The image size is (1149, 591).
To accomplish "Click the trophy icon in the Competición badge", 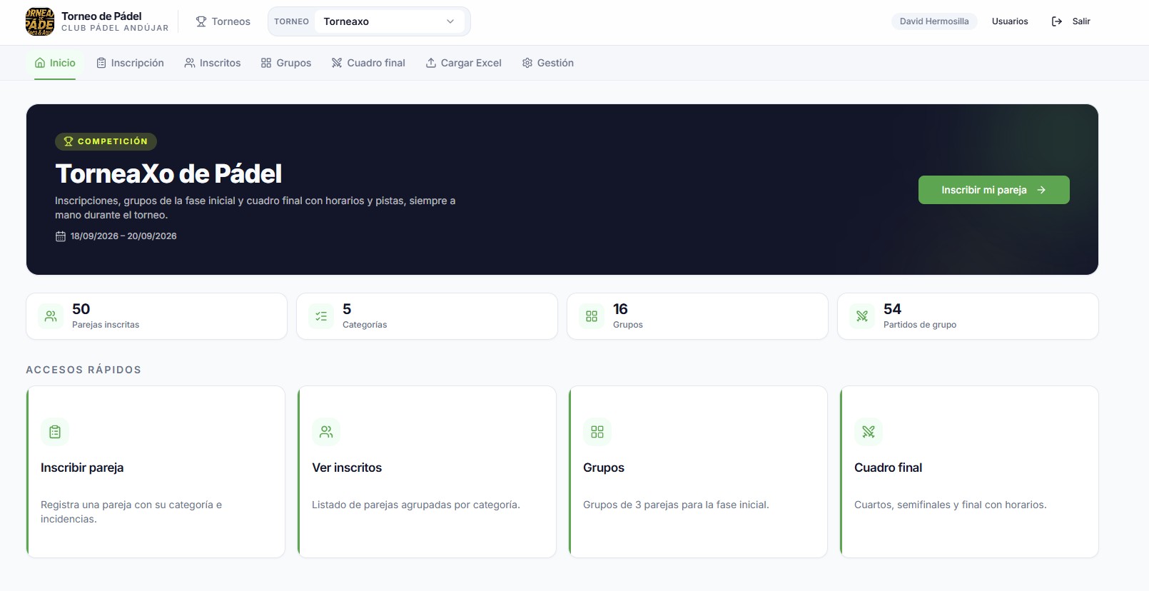I will [69, 141].
